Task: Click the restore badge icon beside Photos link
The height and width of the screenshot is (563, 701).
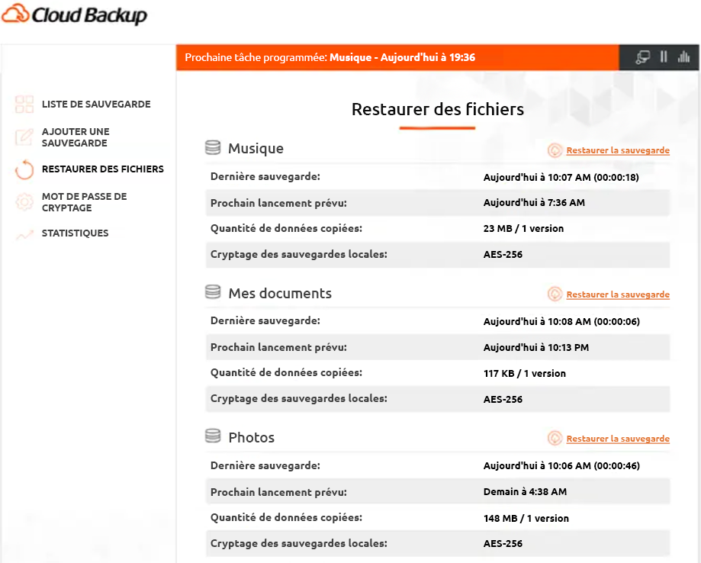Action: (556, 438)
